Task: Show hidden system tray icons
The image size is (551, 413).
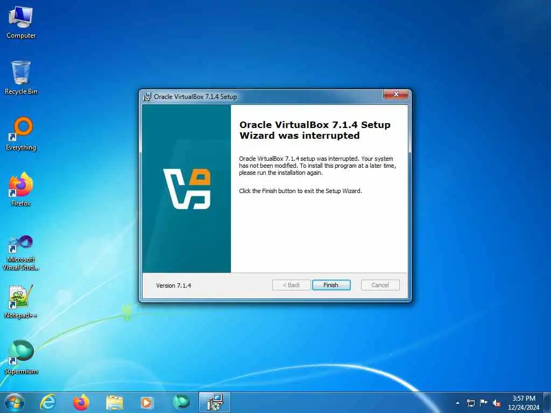Action: [x=457, y=403]
